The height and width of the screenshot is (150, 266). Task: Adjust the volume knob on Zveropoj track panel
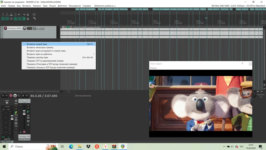click(x=24, y=28)
